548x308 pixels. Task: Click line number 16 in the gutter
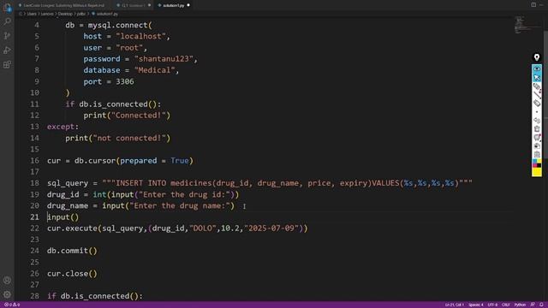point(34,161)
